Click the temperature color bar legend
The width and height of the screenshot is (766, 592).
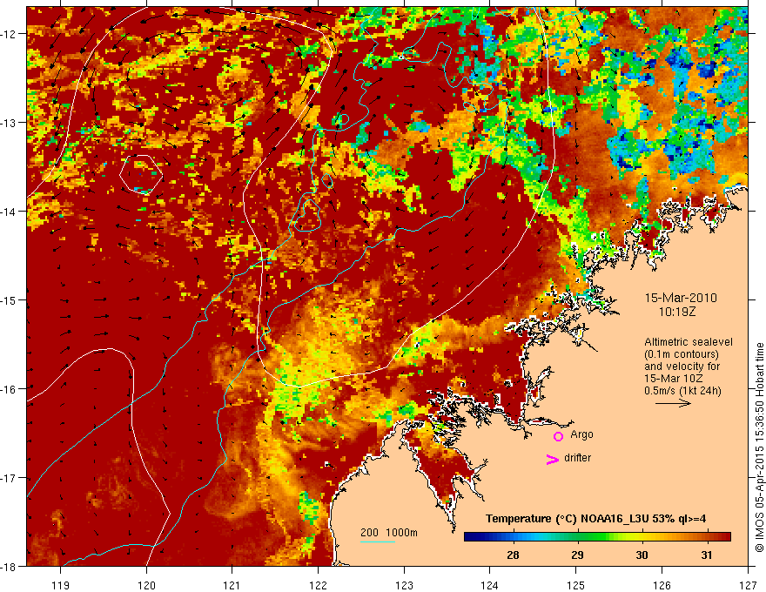tap(597, 537)
